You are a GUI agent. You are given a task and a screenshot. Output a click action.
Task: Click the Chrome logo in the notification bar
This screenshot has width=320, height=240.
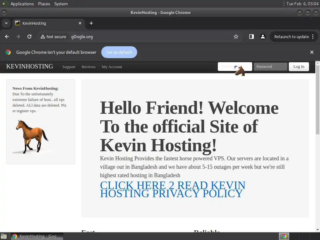coord(8,52)
